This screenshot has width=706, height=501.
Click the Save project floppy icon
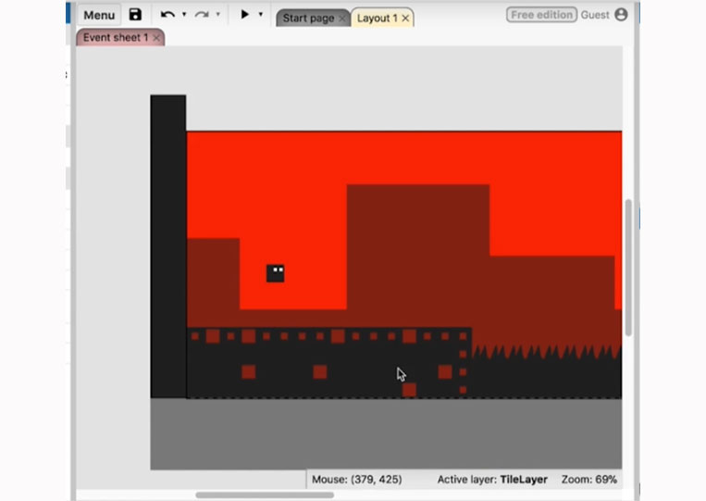pos(135,15)
